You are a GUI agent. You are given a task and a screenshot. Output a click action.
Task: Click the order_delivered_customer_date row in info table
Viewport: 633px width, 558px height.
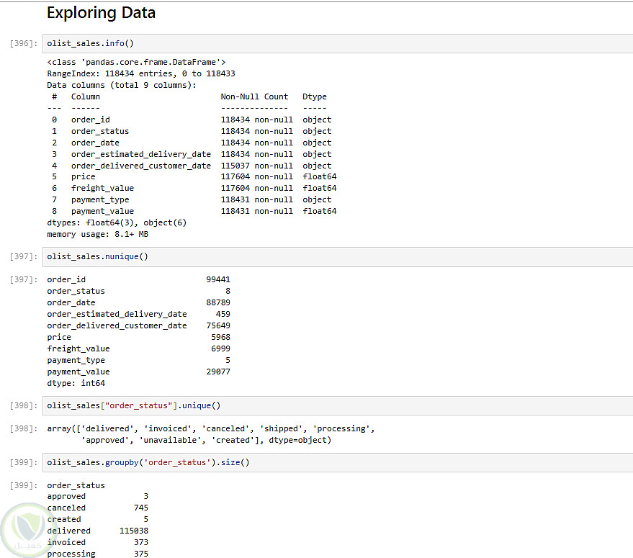click(140, 166)
